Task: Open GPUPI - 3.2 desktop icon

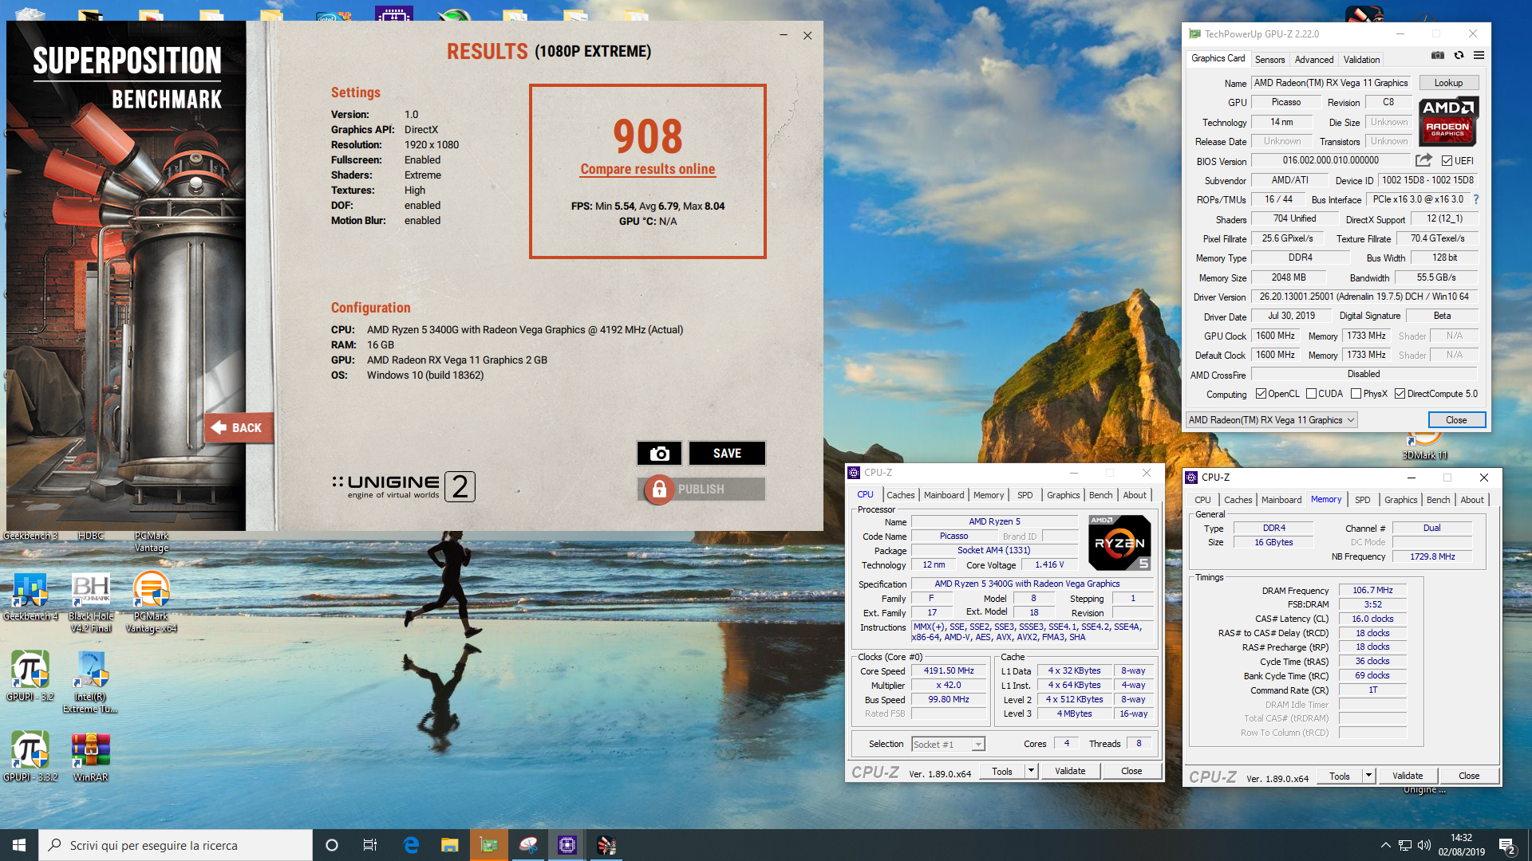Action: (30, 676)
